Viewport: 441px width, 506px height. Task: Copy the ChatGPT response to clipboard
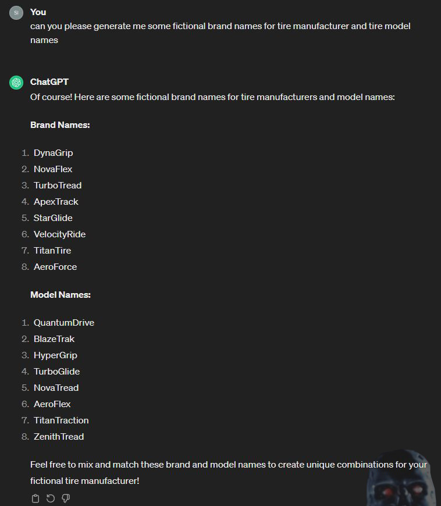coord(35,498)
